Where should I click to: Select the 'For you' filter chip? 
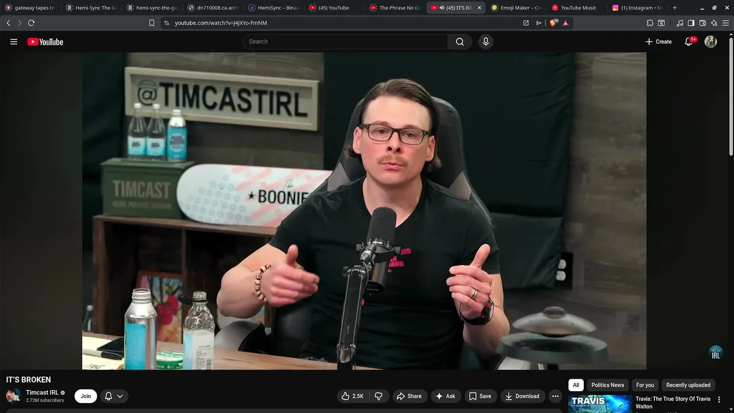645,385
